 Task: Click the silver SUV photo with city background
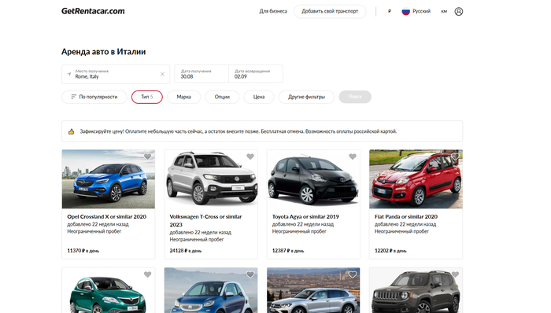pos(313,290)
